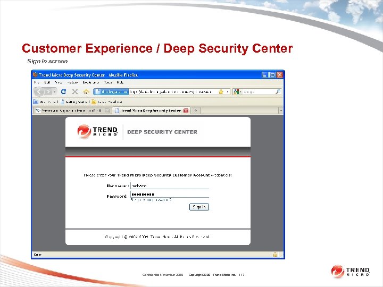Click the Trend Micro logo on the sign-in page
Image resolution: width=383 pixels, height=287 pixels.
97,132
